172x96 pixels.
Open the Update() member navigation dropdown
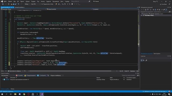(x=115, y=9)
